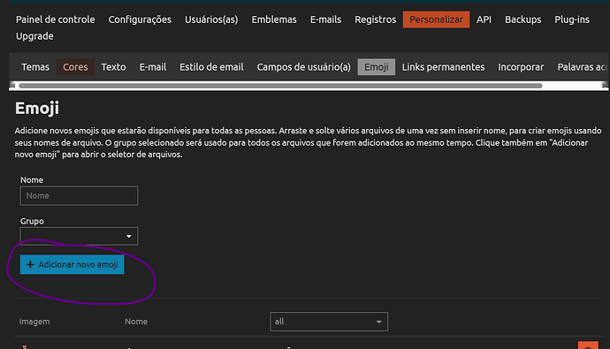Open the 'all' group filter dropdown
Viewport: 610px width, 349px height.
(x=329, y=322)
